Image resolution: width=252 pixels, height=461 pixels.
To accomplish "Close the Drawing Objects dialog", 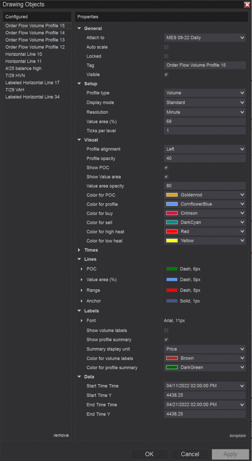I will coord(247,5).
